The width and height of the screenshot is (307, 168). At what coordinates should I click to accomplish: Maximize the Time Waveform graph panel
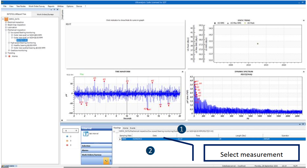pyautogui.click(x=182, y=72)
